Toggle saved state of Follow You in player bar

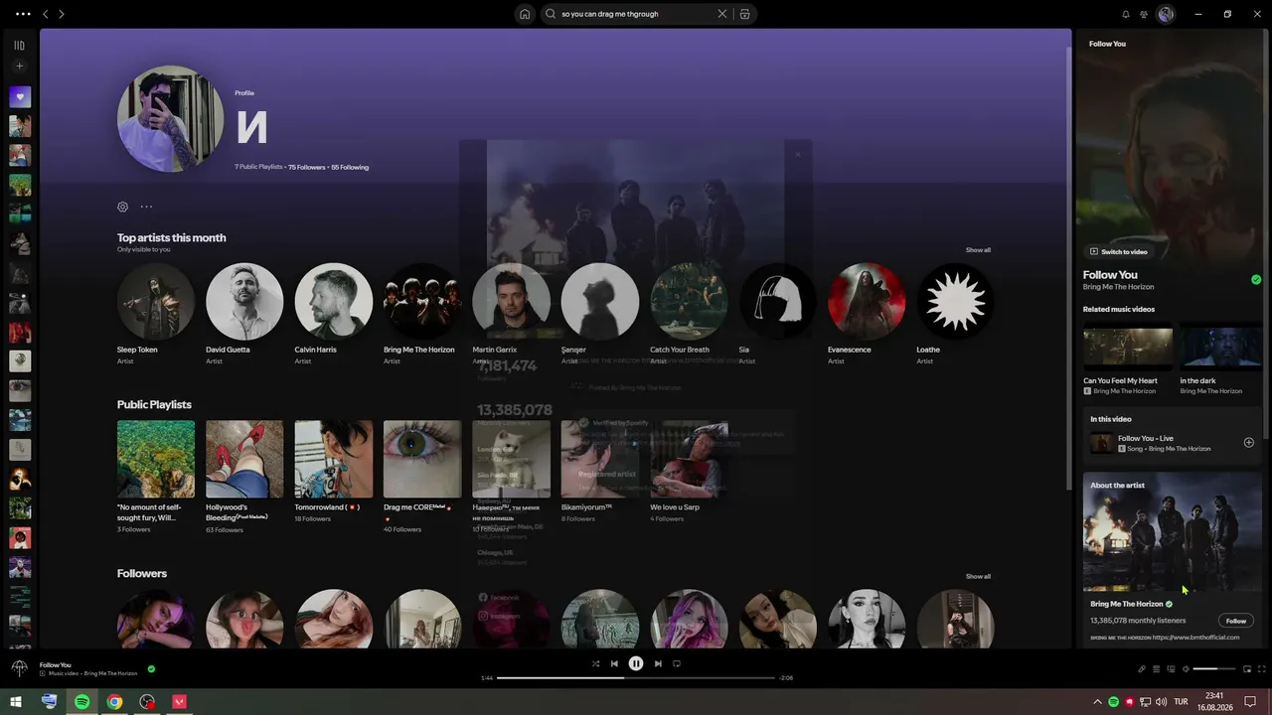coord(151,669)
